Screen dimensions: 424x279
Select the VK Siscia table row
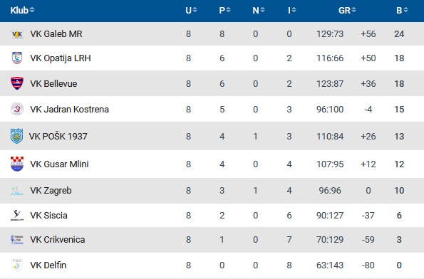click(212, 215)
